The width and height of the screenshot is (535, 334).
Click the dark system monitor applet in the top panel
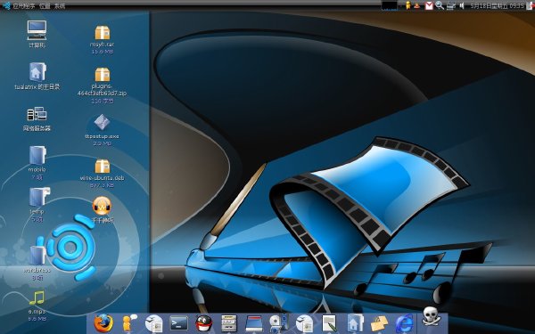(390, 6)
